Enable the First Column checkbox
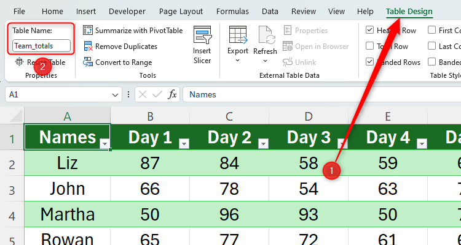461x245 pixels. tap(432, 30)
